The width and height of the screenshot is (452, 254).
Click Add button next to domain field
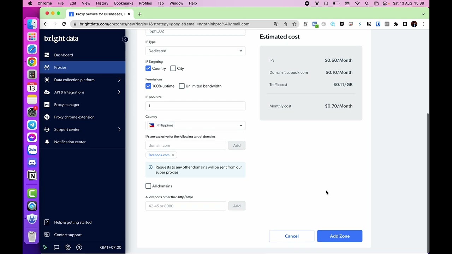(x=237, y=145)
